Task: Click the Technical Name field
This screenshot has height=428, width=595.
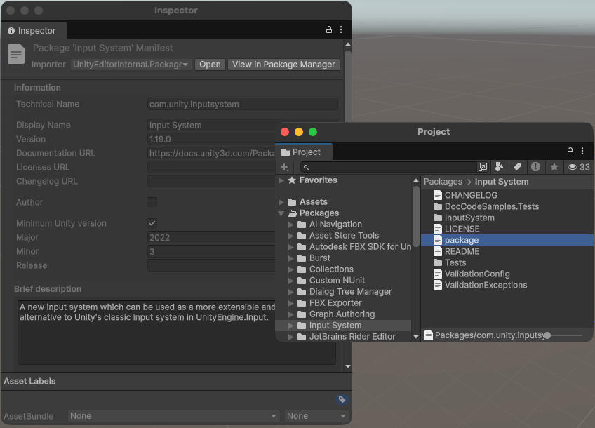Action: [x=243, y=105]
